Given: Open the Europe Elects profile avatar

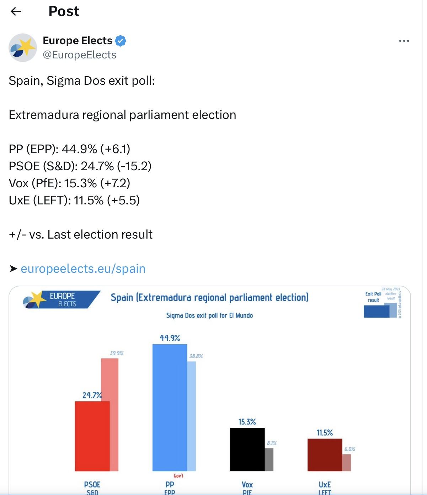Looking at the screenshot, I should 23,48.
